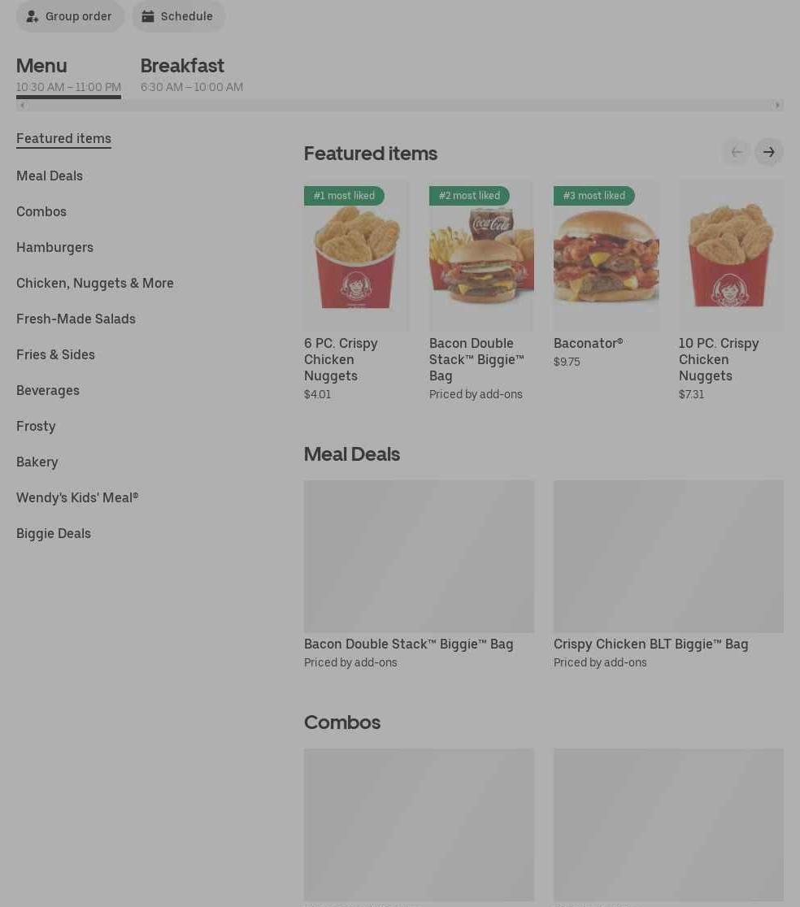Go back with the left carousel arrow
The image size is (800, 907).
pyautogui.click(x=737, y=152)
